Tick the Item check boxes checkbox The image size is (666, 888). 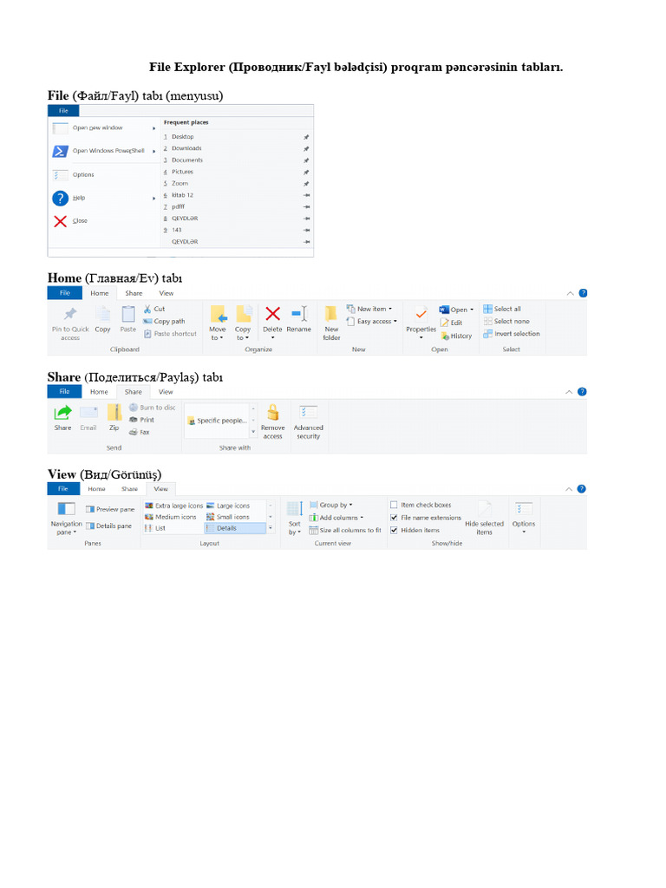tap(394, 505)
